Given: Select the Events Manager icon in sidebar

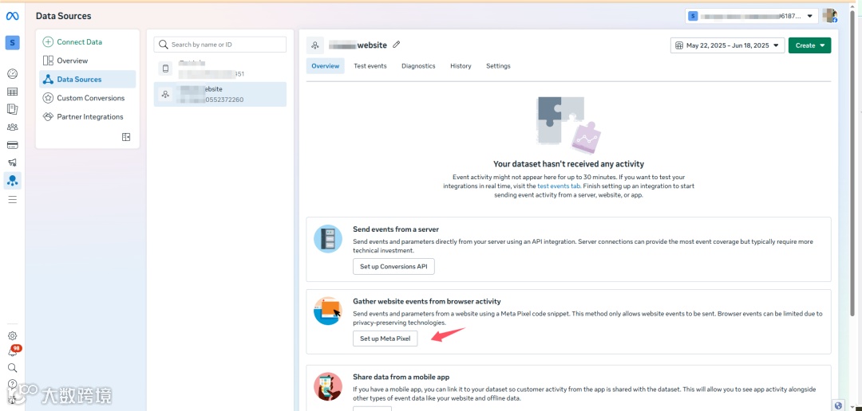Looking at the screenshot, I should click(13, 181).
